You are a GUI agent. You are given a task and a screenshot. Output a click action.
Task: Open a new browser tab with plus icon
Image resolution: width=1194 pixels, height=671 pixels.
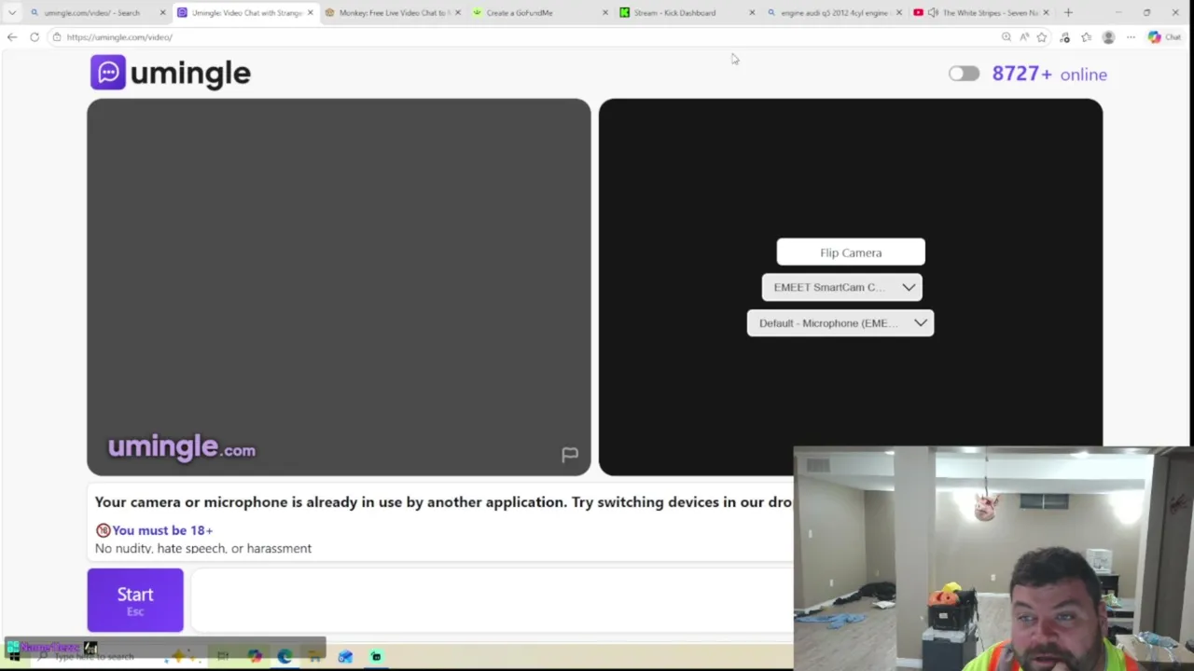tap(1068, 13)
